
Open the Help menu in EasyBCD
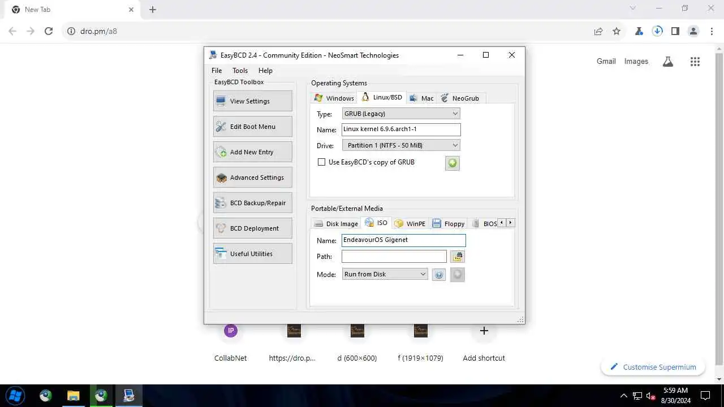pyautogui.click(x=265, y=71)
